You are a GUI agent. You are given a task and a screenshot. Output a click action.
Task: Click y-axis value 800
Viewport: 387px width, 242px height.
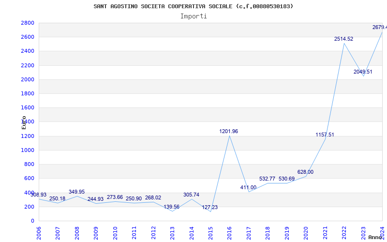tap(29, 164)
